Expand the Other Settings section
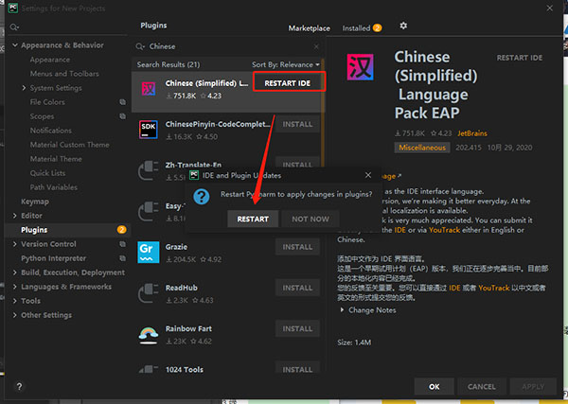 (15, 315)
